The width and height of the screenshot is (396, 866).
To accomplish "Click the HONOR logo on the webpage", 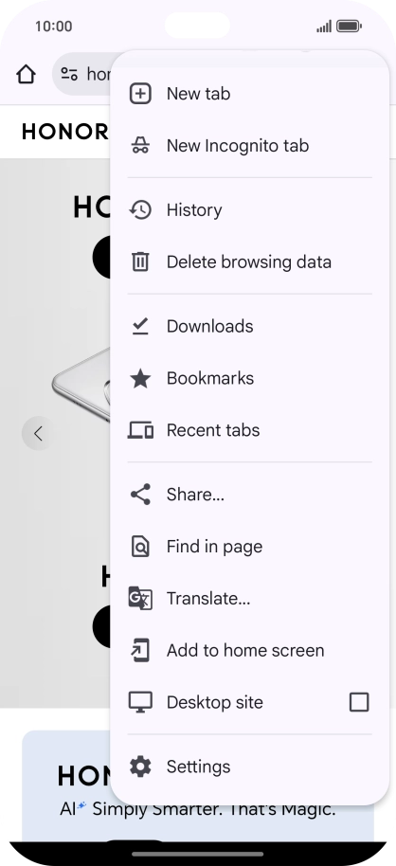I will (65, 132).
